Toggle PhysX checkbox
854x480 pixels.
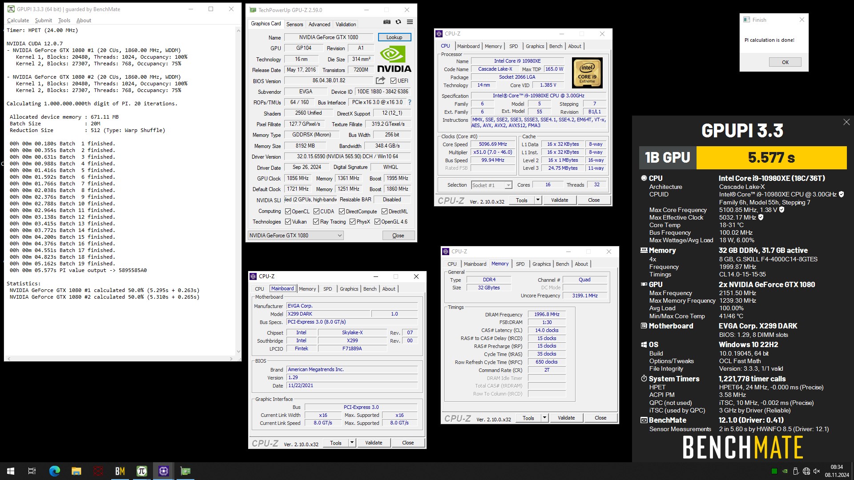tap(352, 222)
